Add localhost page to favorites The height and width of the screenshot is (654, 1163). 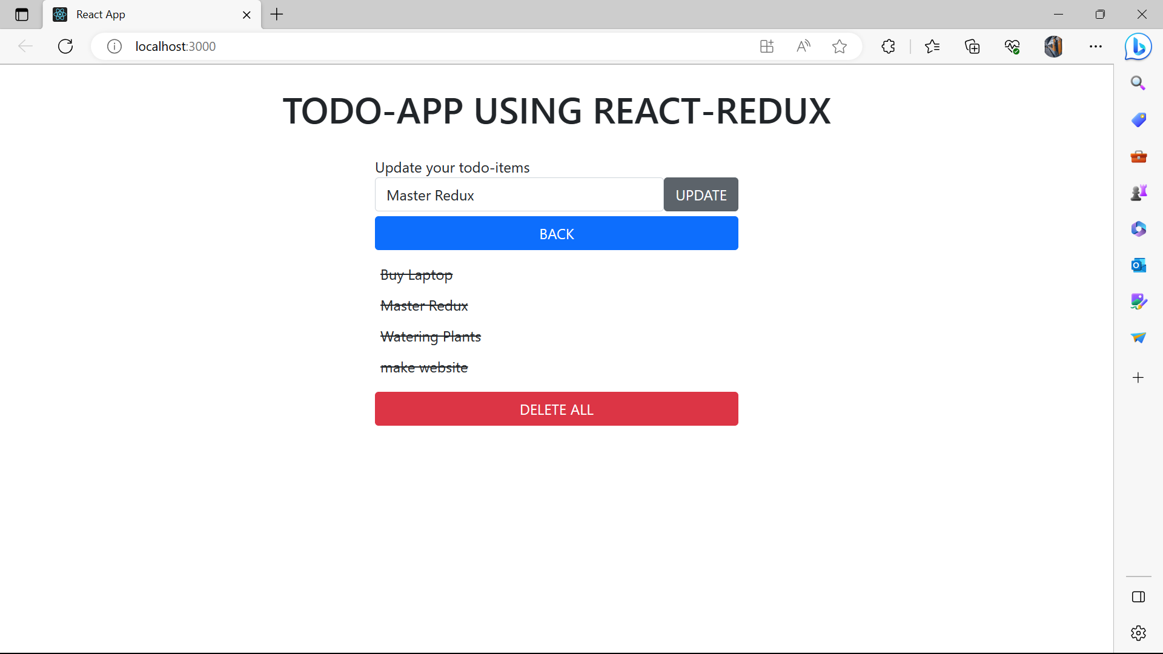[x=840, y=46]
